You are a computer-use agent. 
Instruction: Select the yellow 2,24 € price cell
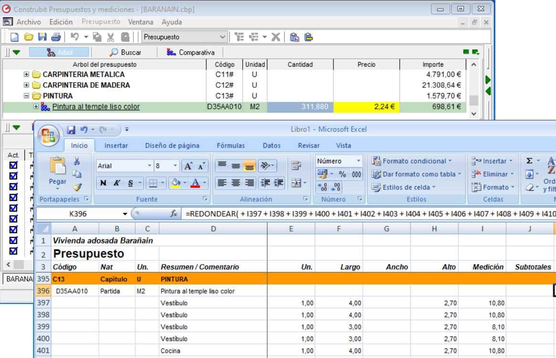pyautogui.click(x=366, y=107)
